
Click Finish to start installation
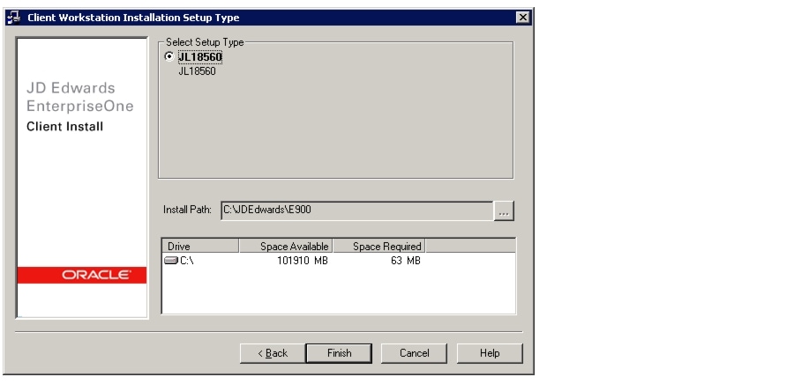tap(339, 353)
